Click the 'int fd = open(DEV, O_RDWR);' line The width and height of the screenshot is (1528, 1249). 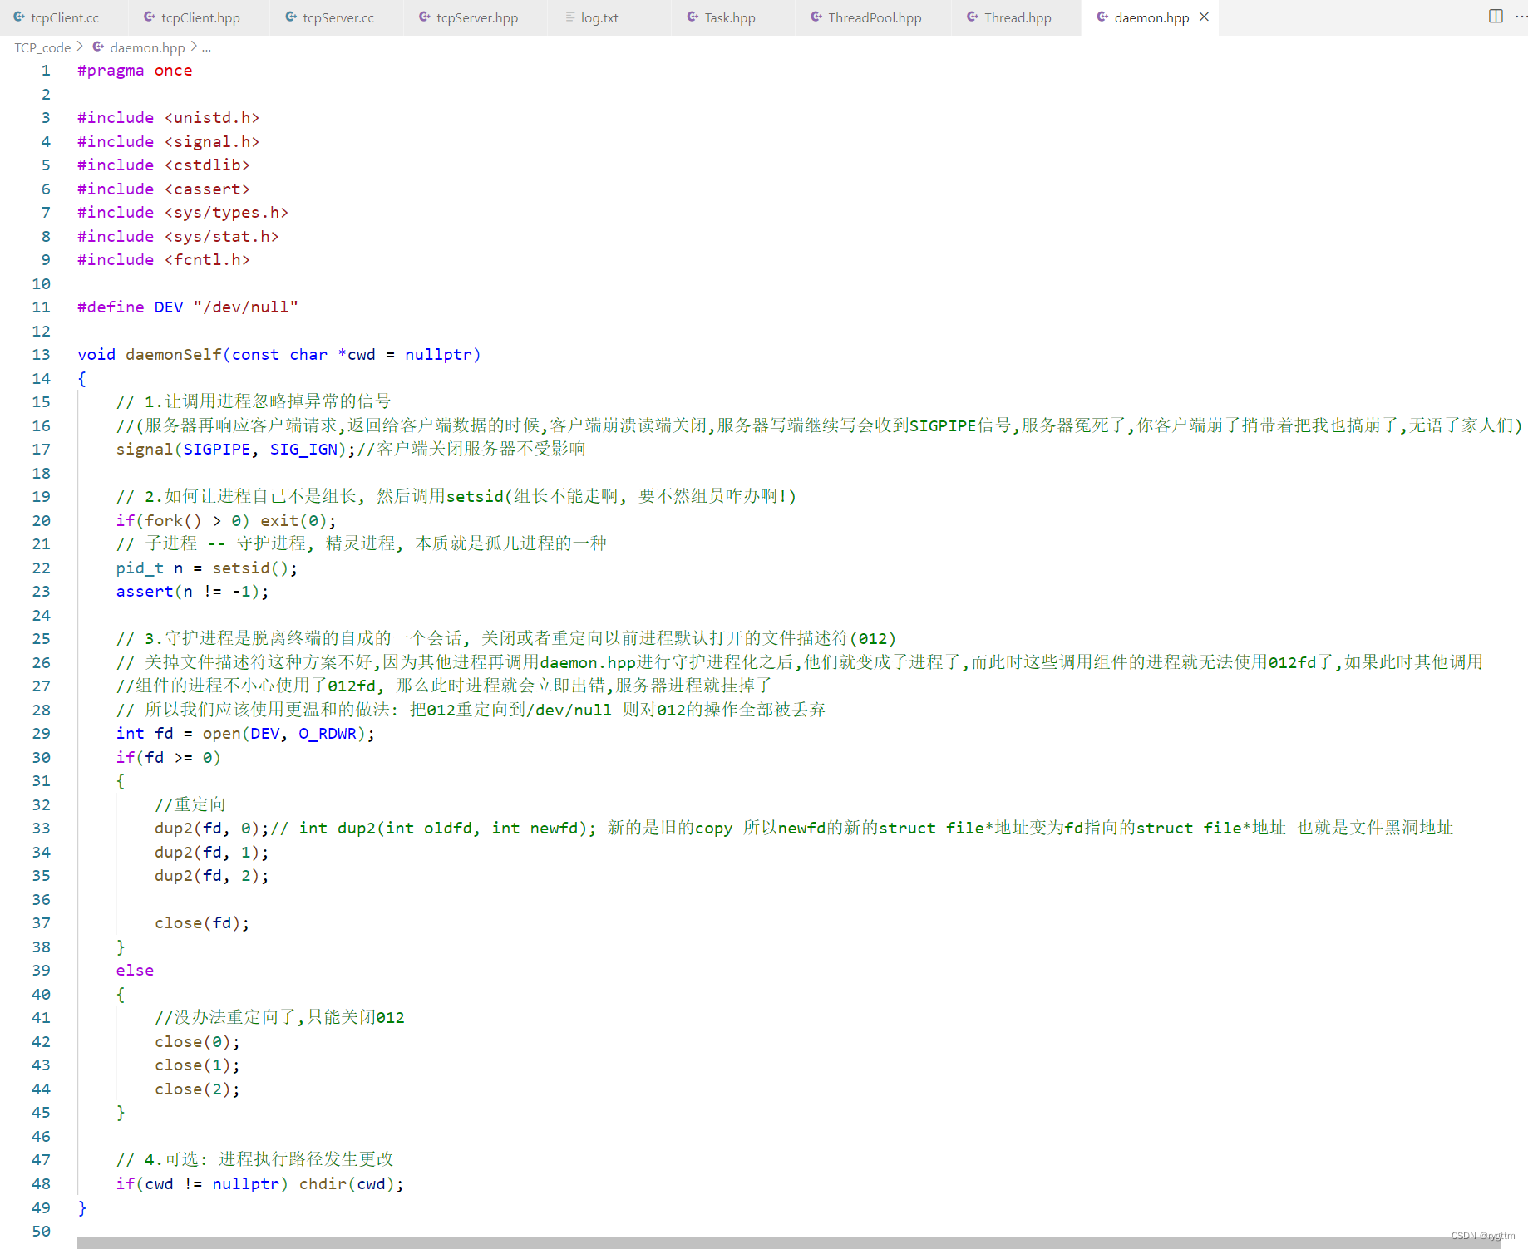[245, 734]
